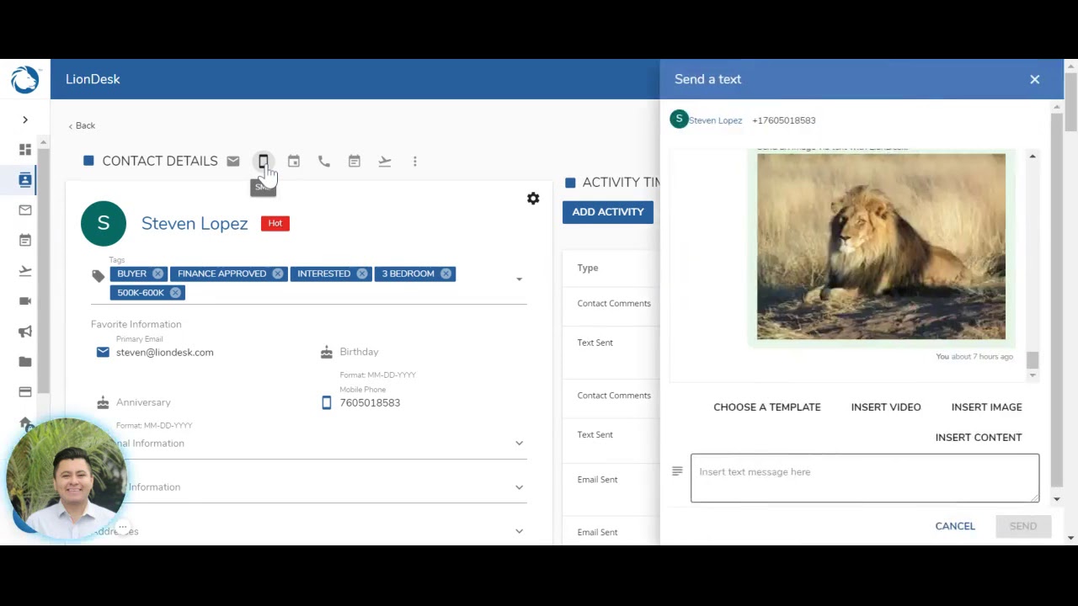Open the email icon in the sidebar
This screenshot has width=1078, height=606.
tap(25, 210)
